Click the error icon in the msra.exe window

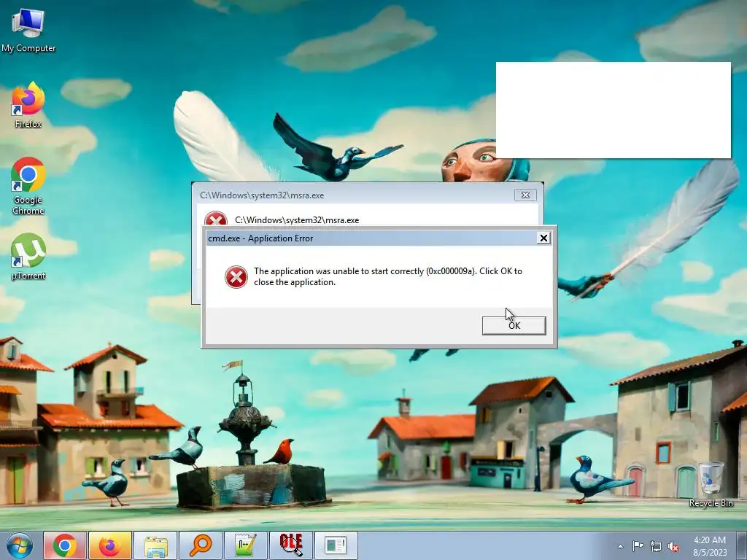(x=216, y=218)
